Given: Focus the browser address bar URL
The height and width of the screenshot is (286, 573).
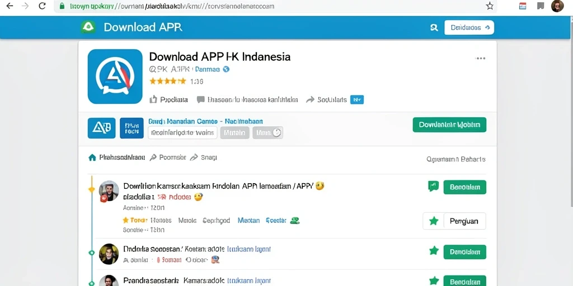Looking at the screenshot, I should [171, 6].
